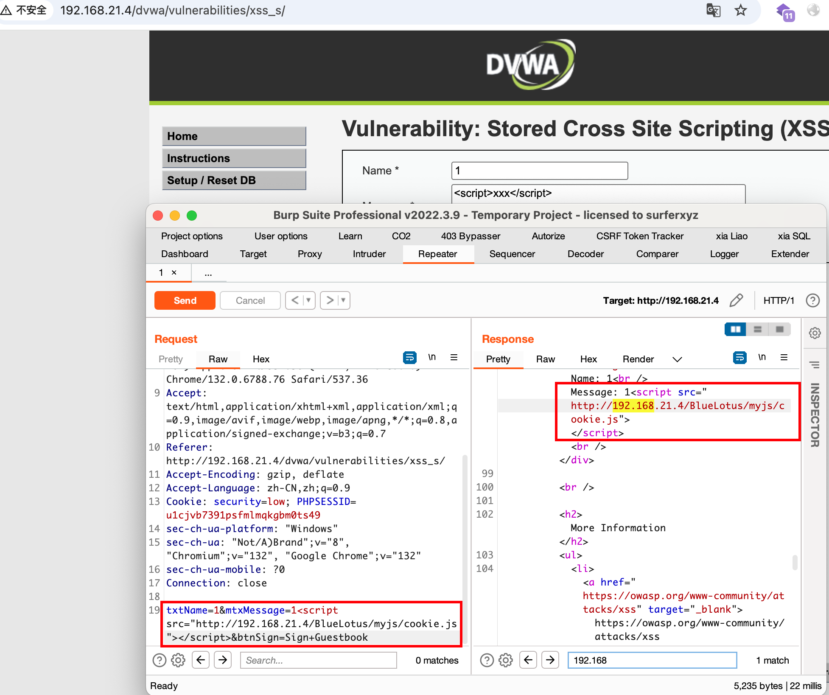Click the Request search input field

[318, 660]
